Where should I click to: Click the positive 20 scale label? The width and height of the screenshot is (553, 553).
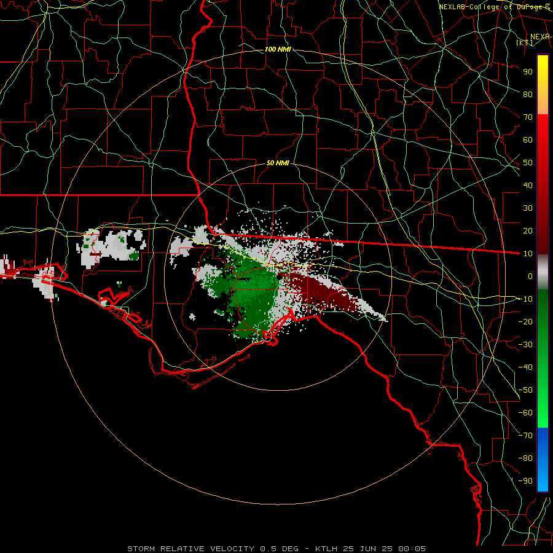point(528,230)
